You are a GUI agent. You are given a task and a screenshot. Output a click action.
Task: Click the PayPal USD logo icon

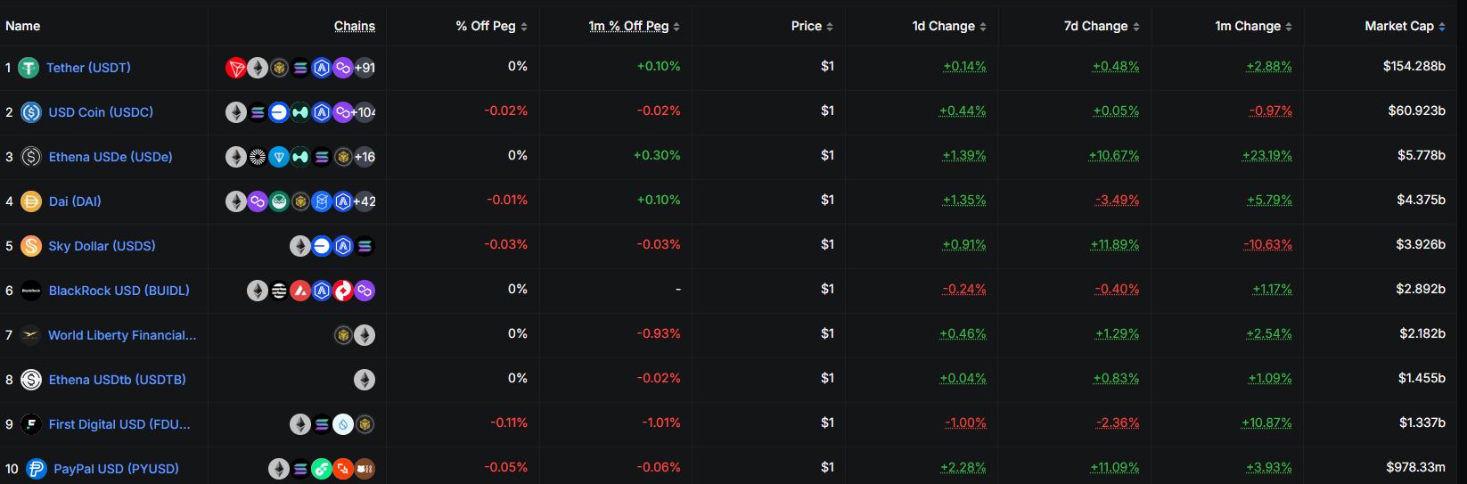37,469
